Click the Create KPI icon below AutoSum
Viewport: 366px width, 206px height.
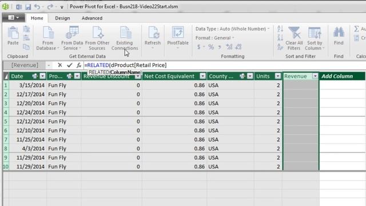click(x=356, y=38)
